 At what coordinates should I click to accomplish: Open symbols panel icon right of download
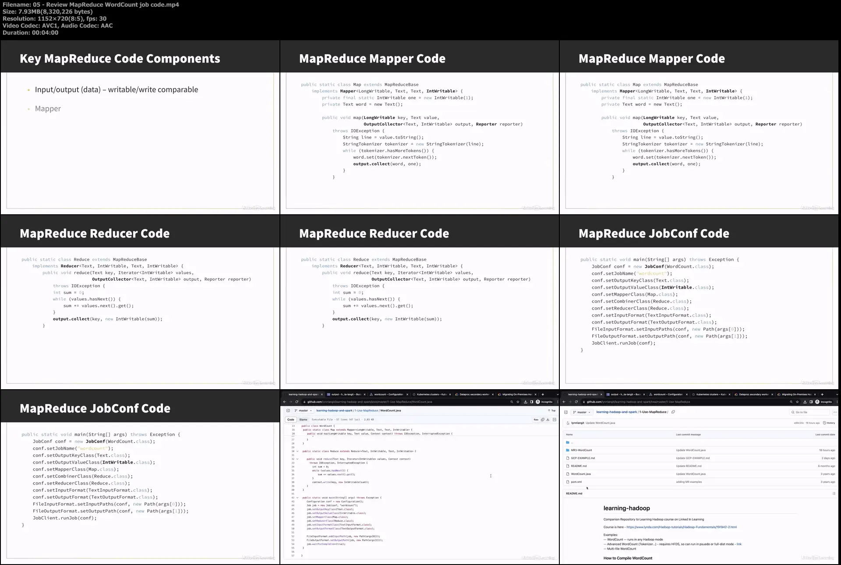click(554, 419)
